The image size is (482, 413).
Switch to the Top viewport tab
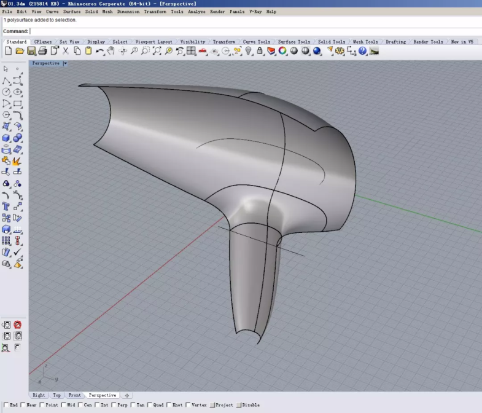56,395
